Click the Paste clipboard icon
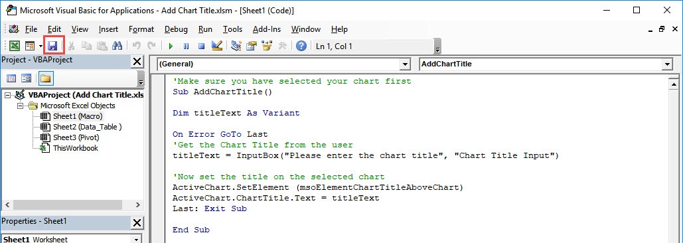683x243 pixels. pos(102,46)
